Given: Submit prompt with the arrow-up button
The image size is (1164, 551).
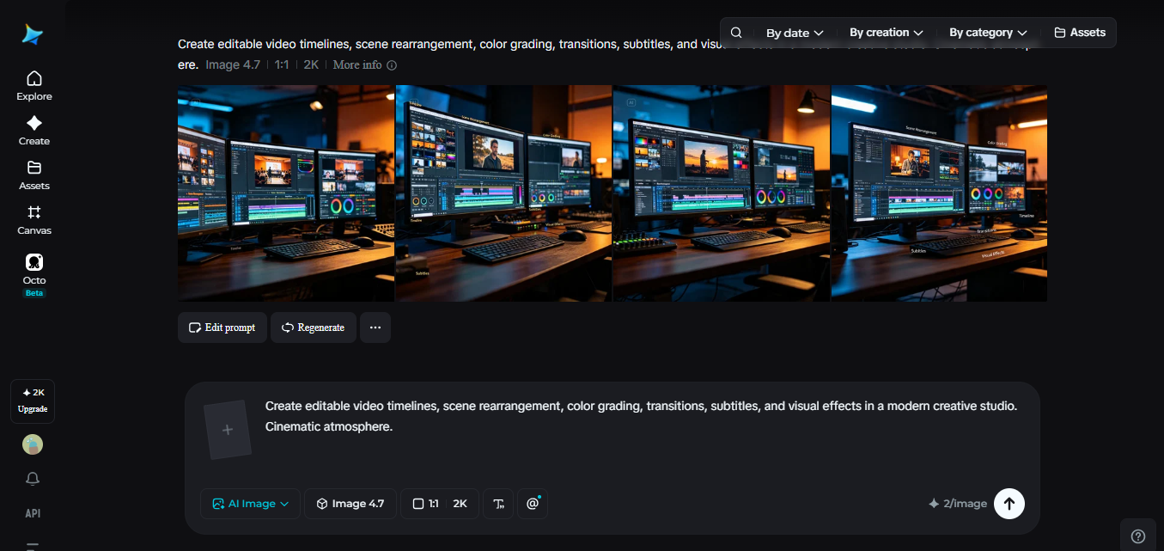Looking at the screenshot, I should [1009, 504].
